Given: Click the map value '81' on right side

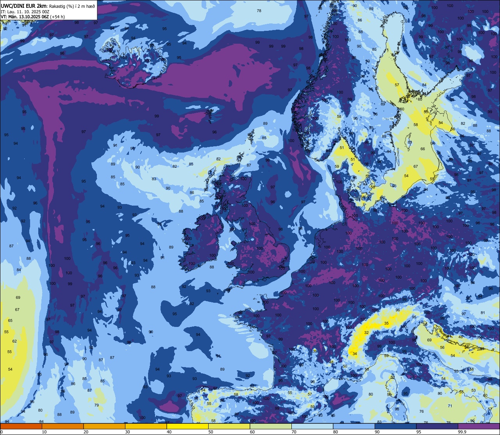Looking at the screenshot, I should coord(483,313).
